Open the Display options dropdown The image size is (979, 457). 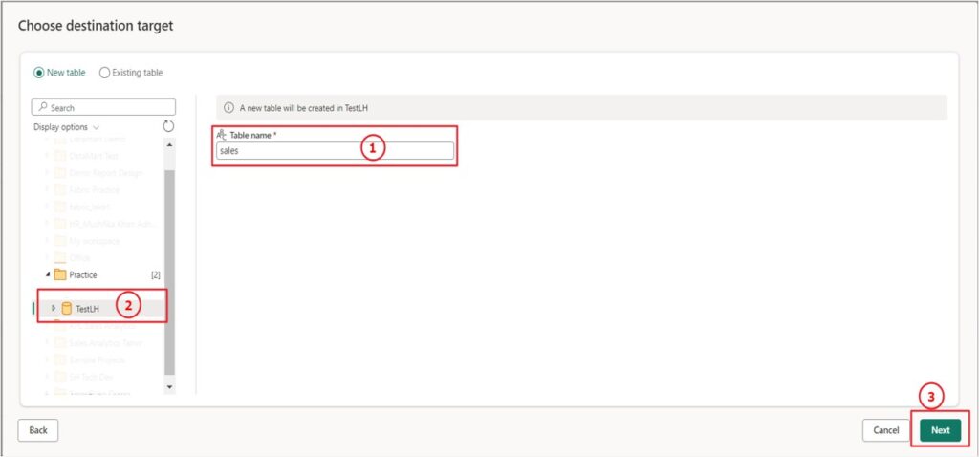click(66, 127)
